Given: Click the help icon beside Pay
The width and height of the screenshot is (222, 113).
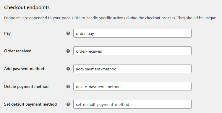Looking at the screenshot, I should (x=68, y=33).
